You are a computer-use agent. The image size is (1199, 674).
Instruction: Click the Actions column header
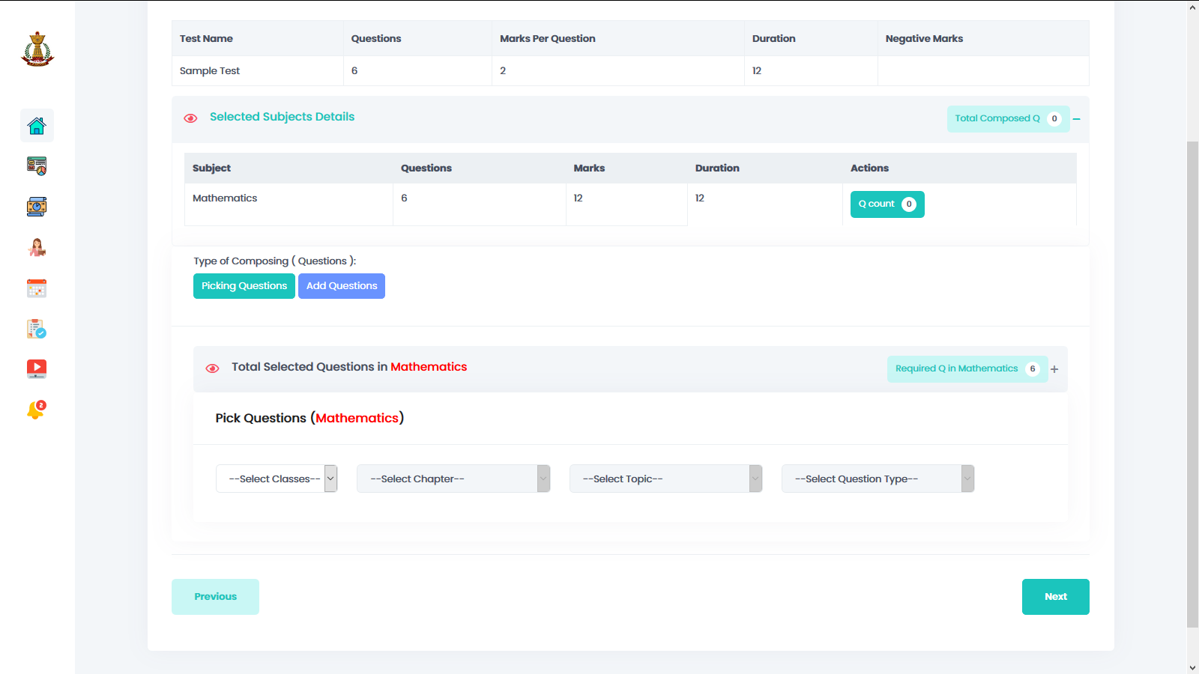point(959,168)
